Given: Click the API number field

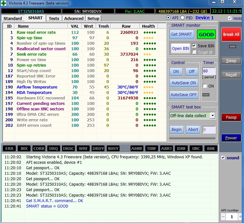Looking at the screenshot, I should 231,217.
